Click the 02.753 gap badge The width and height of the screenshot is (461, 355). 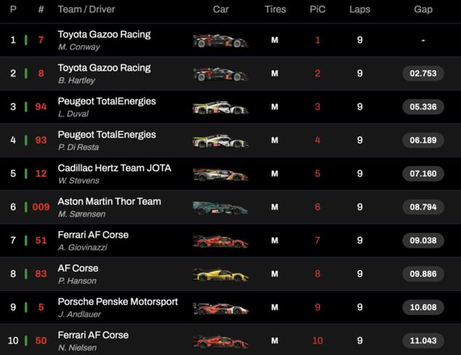pos(422,74)
